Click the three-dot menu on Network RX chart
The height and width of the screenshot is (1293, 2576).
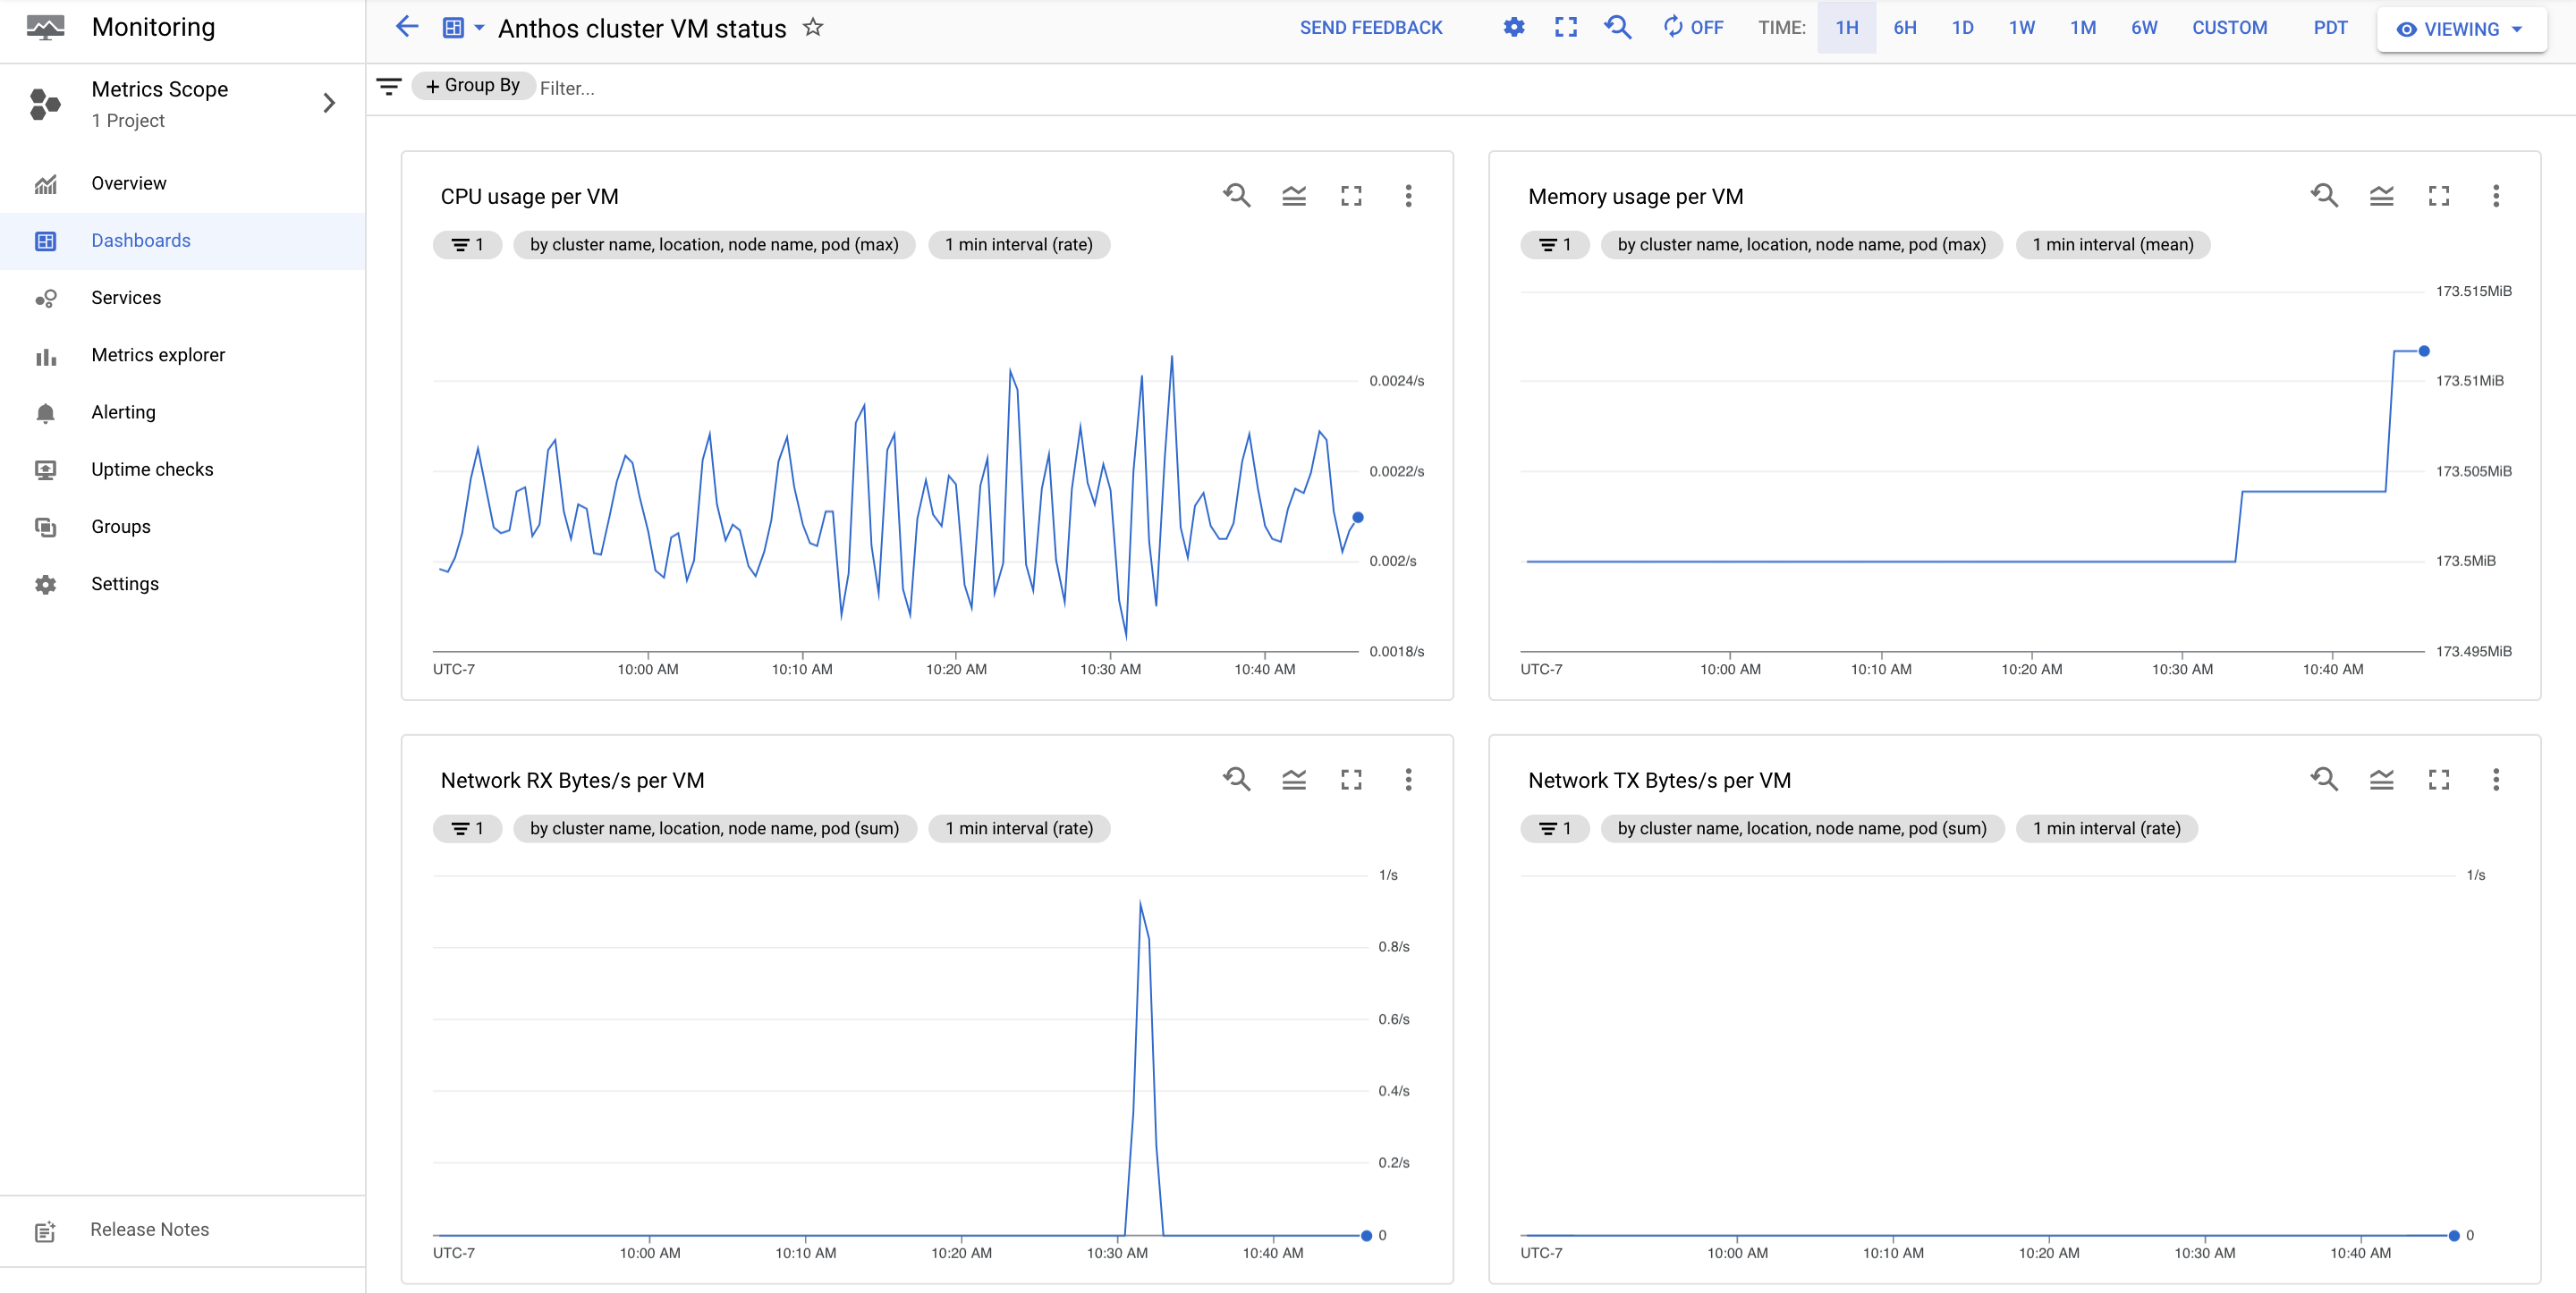[1410, 780]
